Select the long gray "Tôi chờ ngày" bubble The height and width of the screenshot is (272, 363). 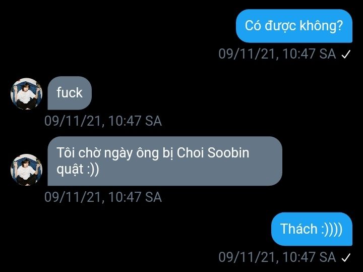click(x=165, y=161)
